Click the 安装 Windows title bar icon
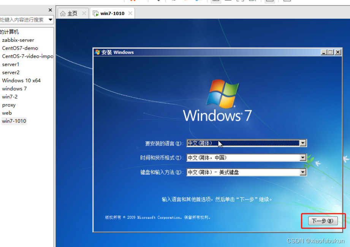 pyautogui.click(x=97, y=52)
